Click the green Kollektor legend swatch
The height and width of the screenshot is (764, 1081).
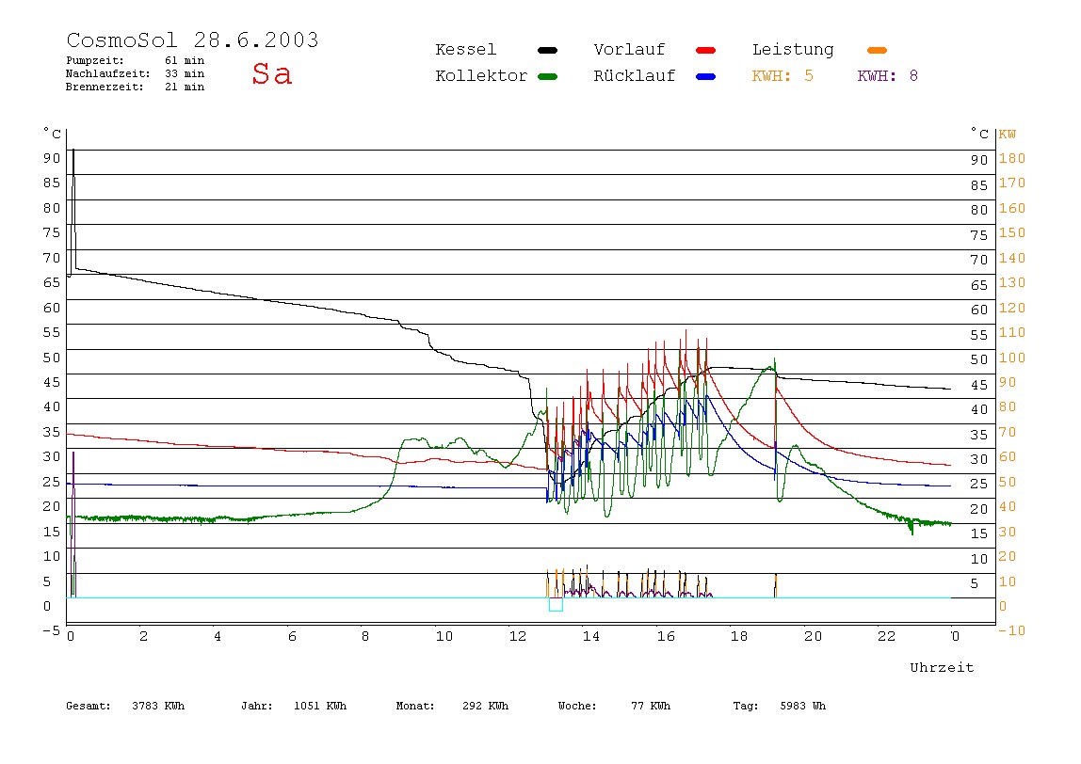(x=547, y=76)
